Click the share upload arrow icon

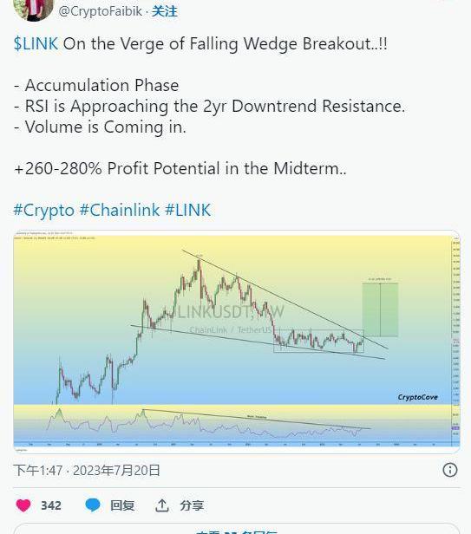click(x=162, y=505)
